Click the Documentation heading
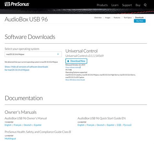 24,98
